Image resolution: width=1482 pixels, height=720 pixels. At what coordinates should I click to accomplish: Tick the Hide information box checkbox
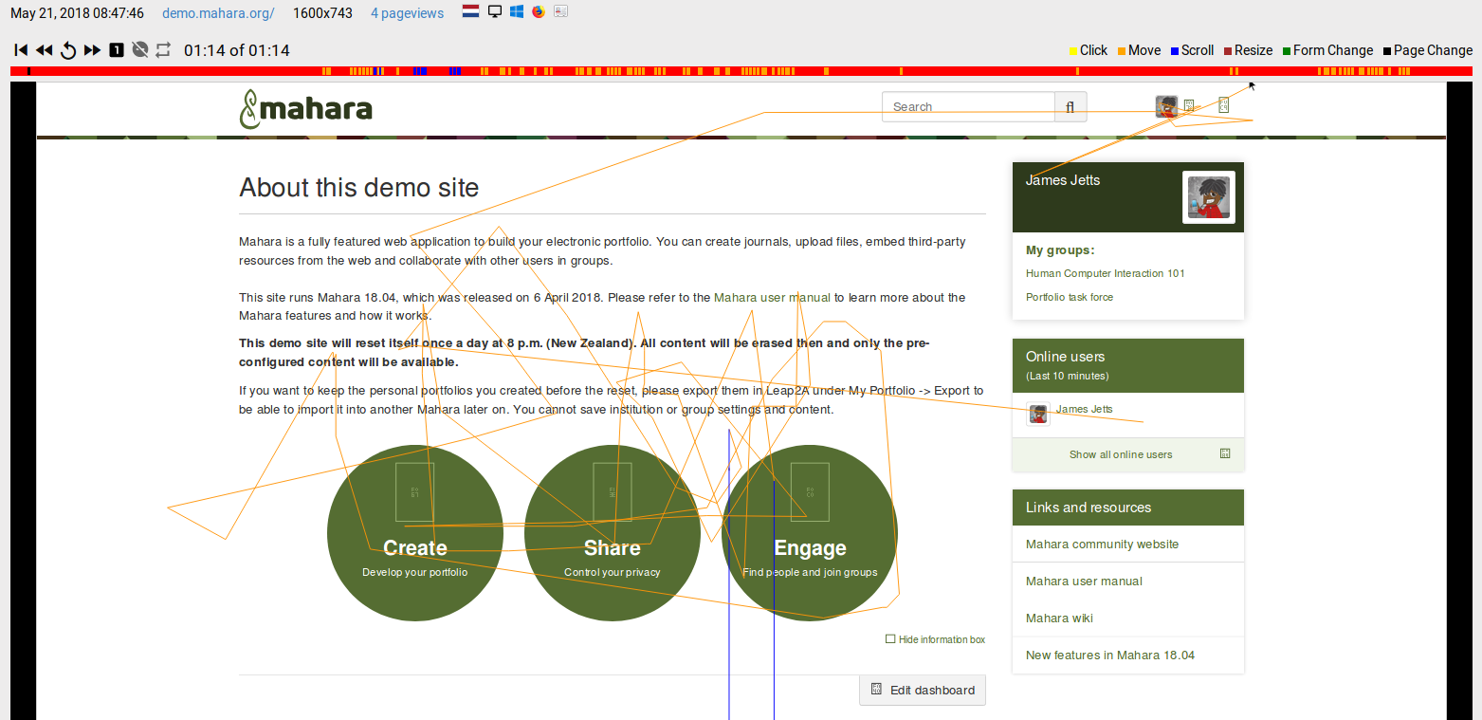click(890, 639)
